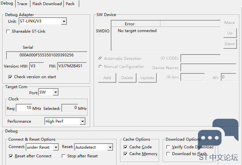This screenshot has width=242, height=165.
Task: Click the Selected clock MHz field
Action: [x=70, y=108]
